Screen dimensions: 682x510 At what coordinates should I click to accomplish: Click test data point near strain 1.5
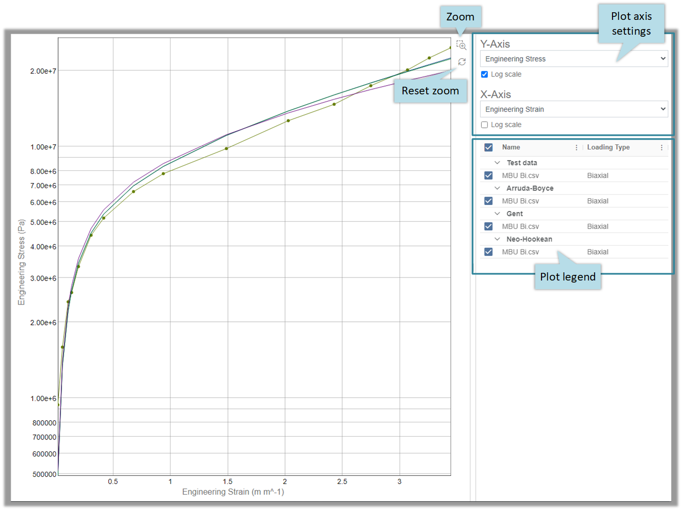(x=226, y=148)
